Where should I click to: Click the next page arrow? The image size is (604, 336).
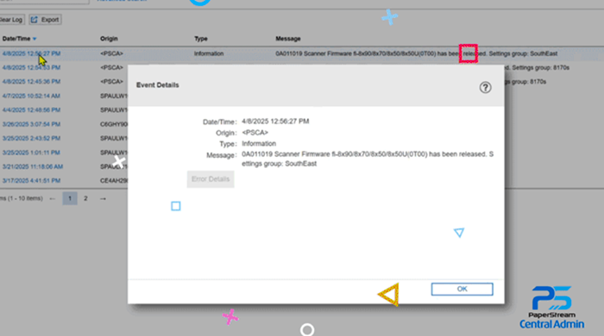tap(103, 199)
